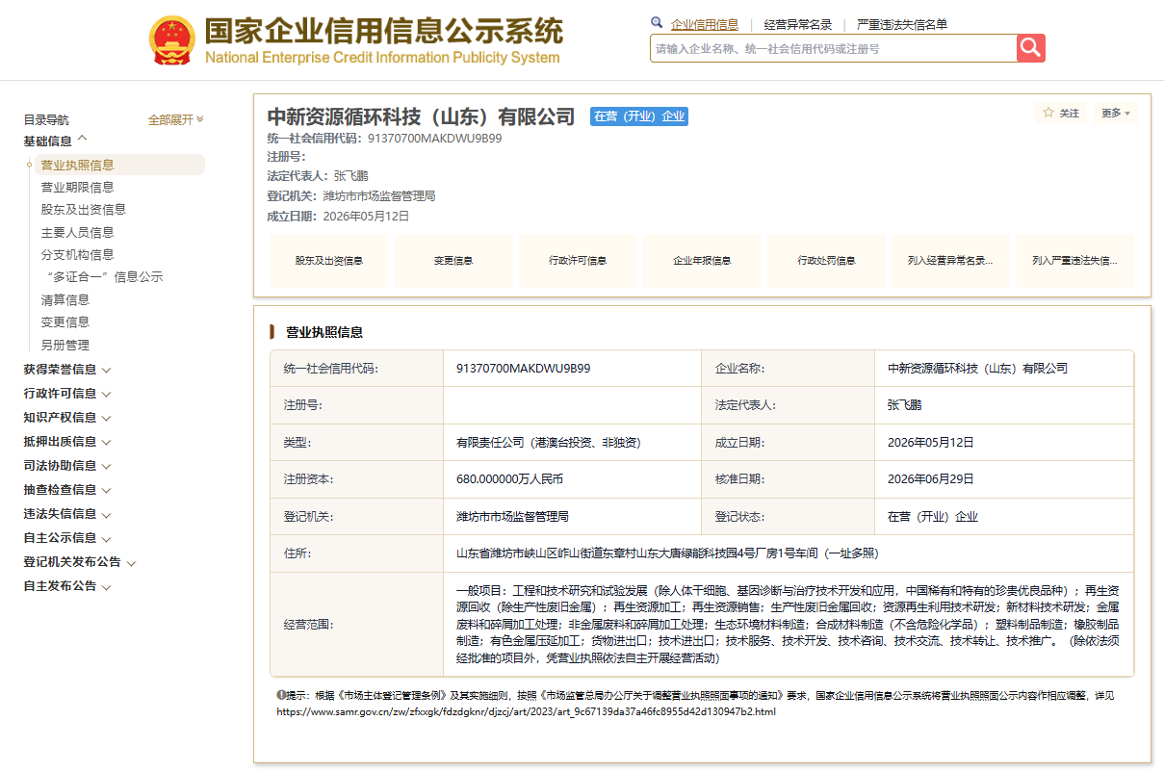Select 清算信息 in the sidebar
This screenshot has height=772, width=1164.
coord(65,299)
